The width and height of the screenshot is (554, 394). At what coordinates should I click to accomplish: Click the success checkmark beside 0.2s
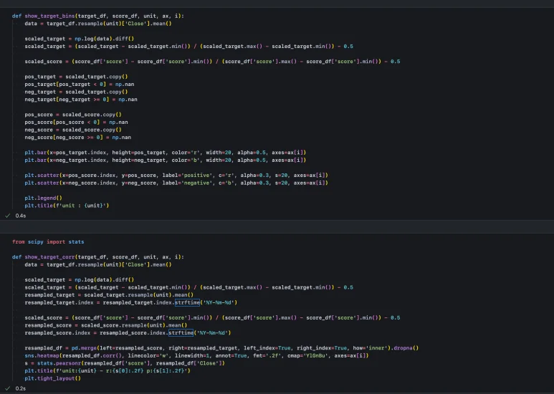click(x=7, y=388)
